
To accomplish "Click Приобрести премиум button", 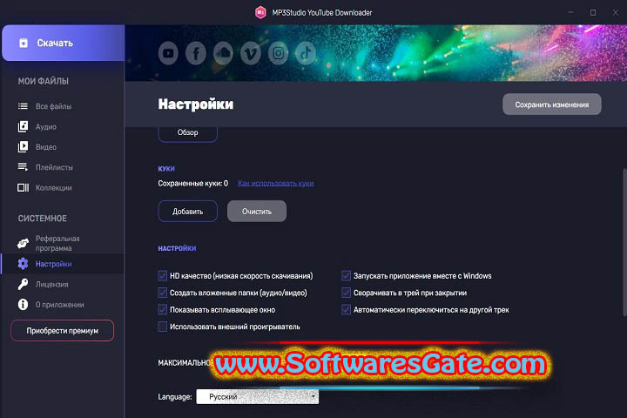I will [63, 330].
